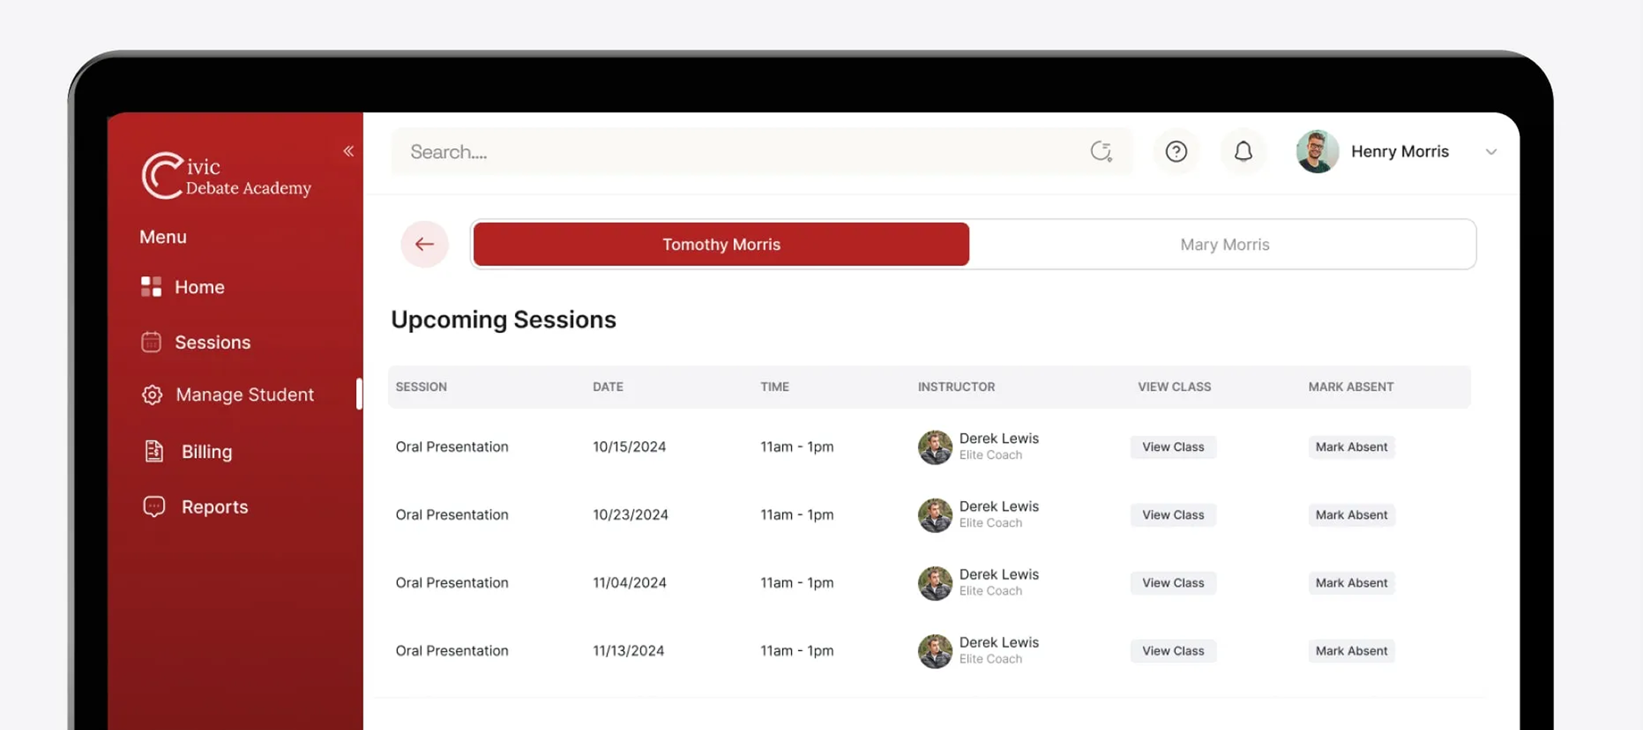Click Derek Lewis name in 11/04/2024 row
The height and width of the screenshot is (730, 1643).
pyautogui.click(x=999, y=574)
